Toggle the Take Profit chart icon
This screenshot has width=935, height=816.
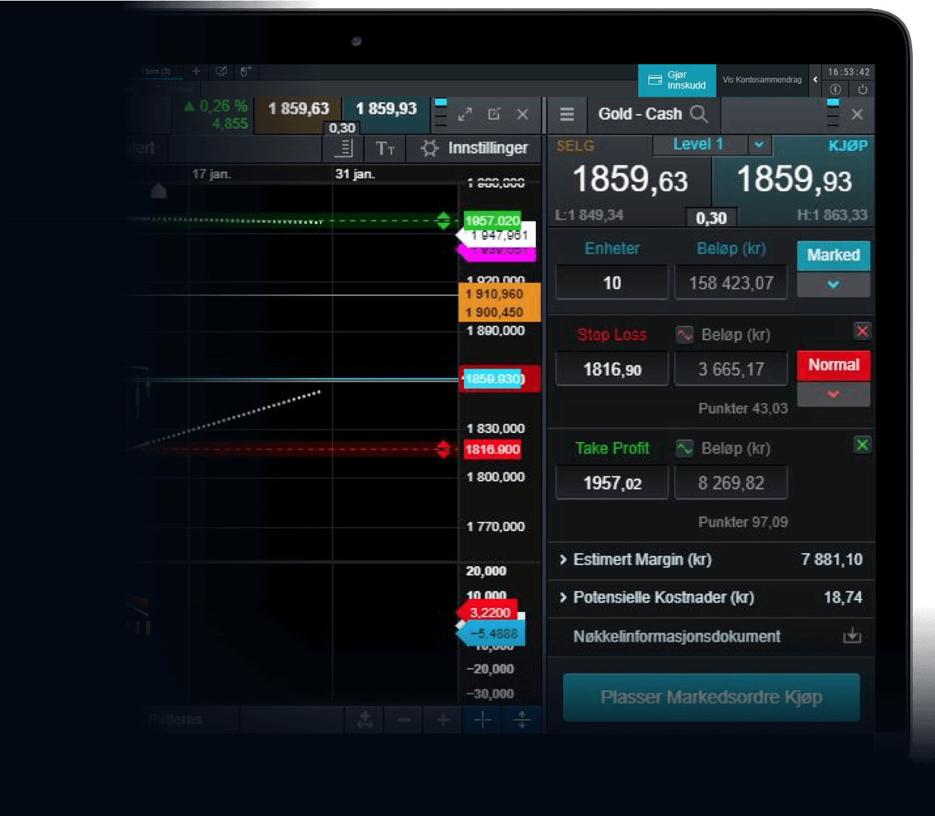click(685, 448)
